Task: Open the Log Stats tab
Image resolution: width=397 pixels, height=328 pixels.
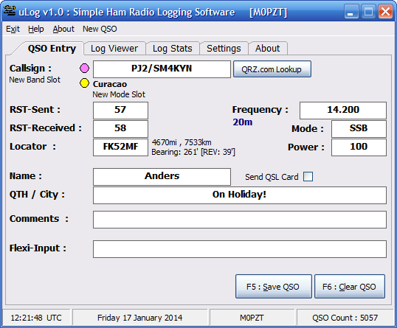Action: (173, 49)
